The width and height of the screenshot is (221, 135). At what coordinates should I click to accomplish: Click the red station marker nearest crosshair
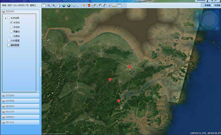pos(130,67)
